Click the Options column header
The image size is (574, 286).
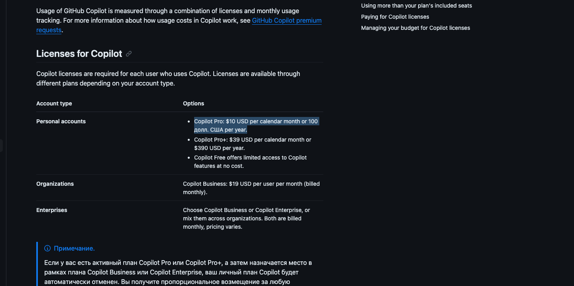pyautogui.click(x=193, y=103)
